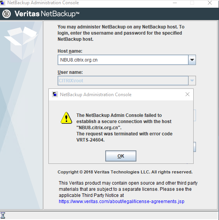The image size is (219, 220).
Task: Click the Veritas copyright 2018 notice text
Action: (125, 172)
